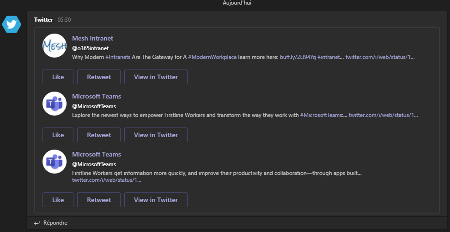
Task: Like the Mesh Intranet tweet
Action: tap(58, 77)
